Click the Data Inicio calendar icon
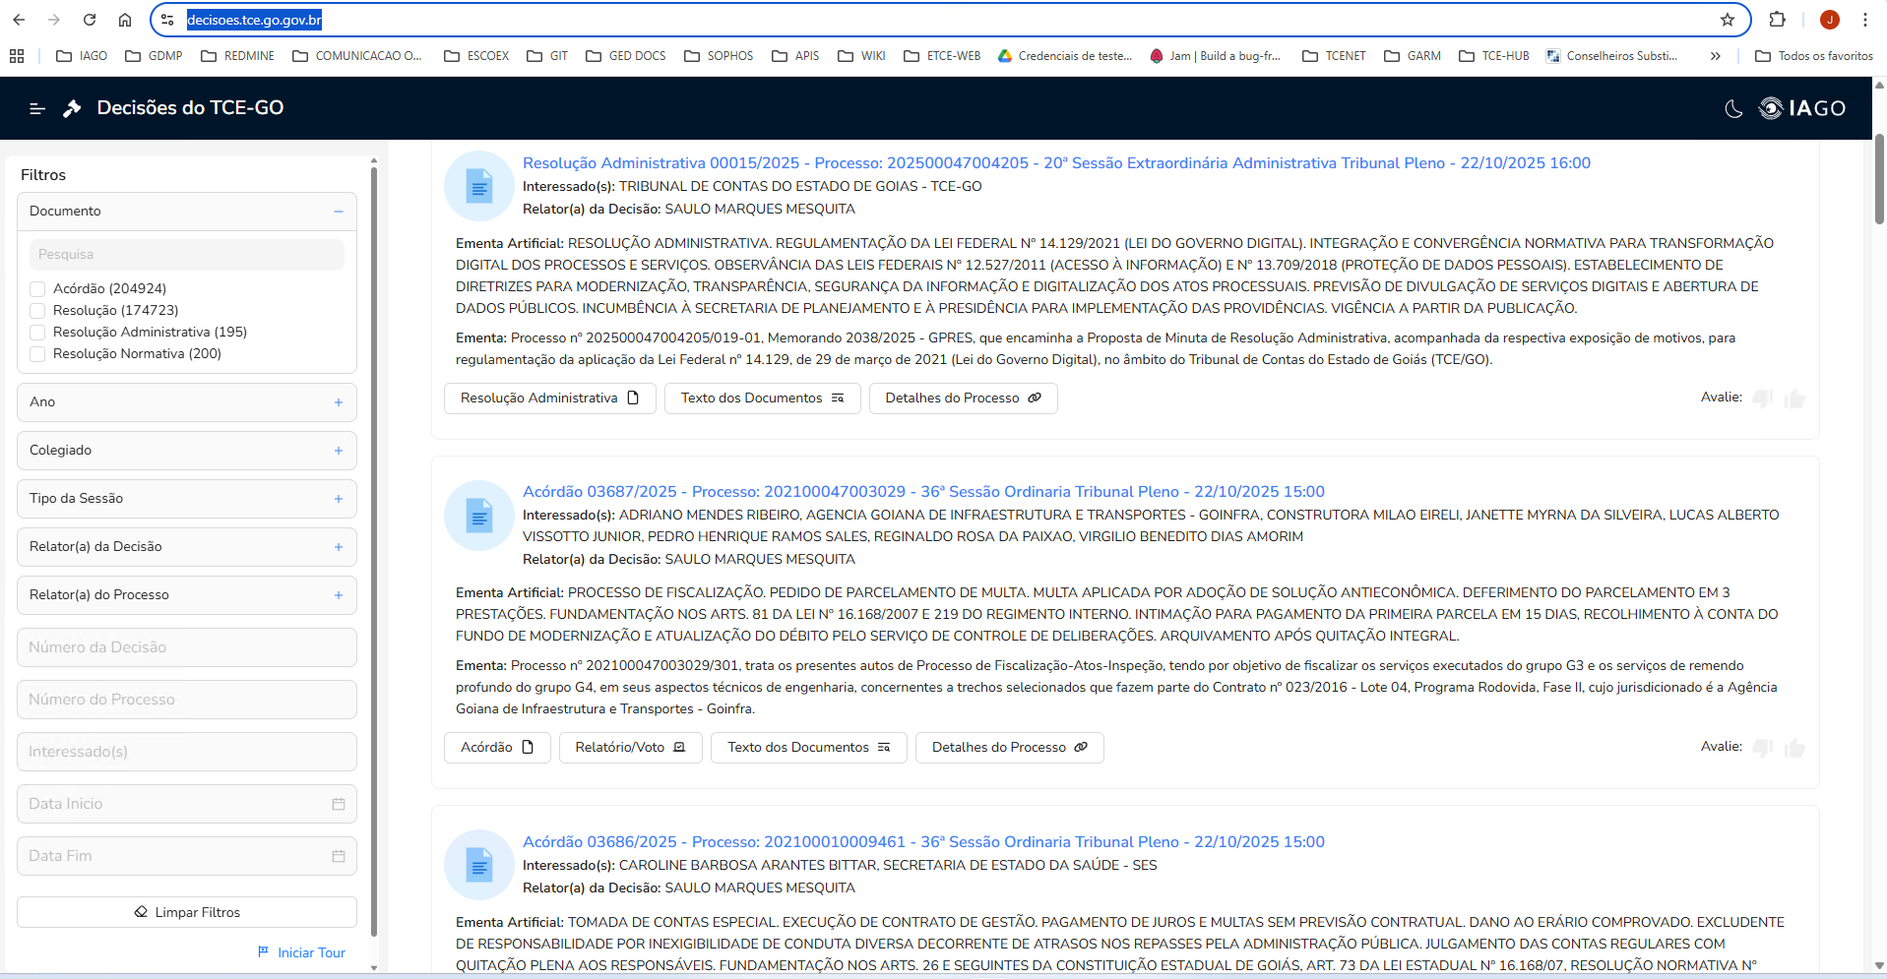1887x979 pixels. pyautogui.click(x=339, y=804)
